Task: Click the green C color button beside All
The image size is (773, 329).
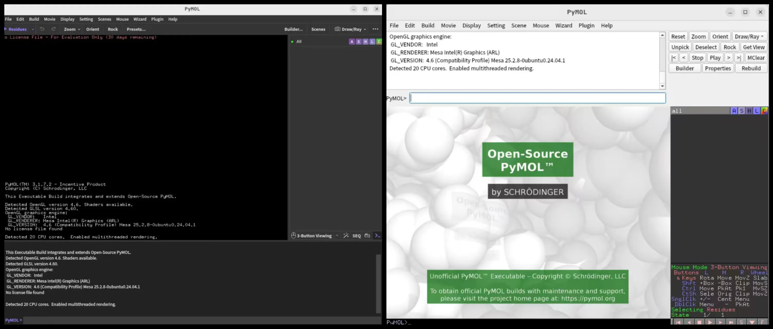Action: 379,41
